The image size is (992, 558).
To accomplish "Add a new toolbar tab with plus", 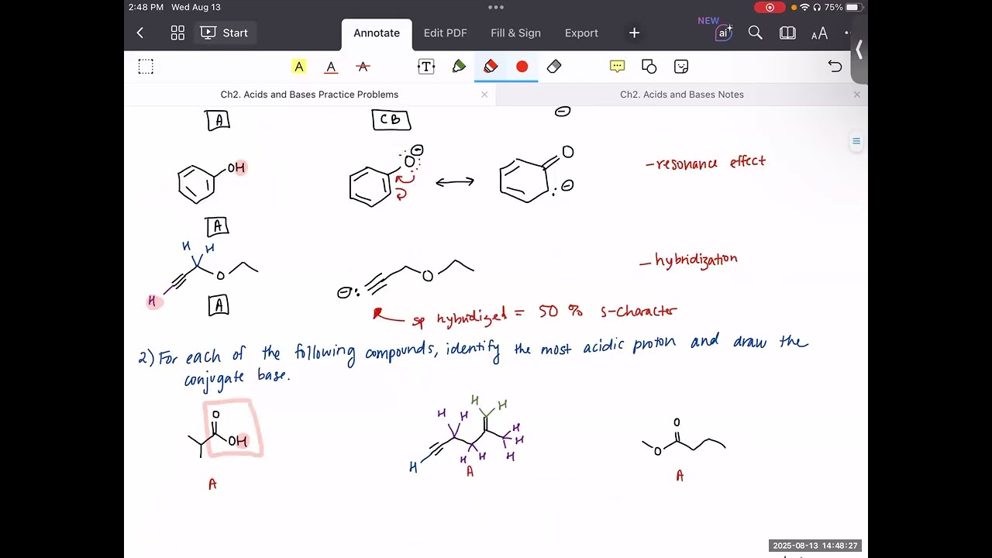I will (x=634, y=33).
